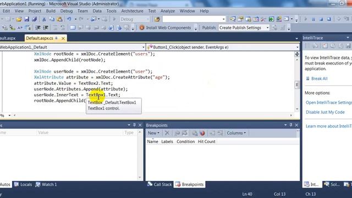
Task: Open the Breakpoints panel window-position dropdown
Action: coord(285,125)
